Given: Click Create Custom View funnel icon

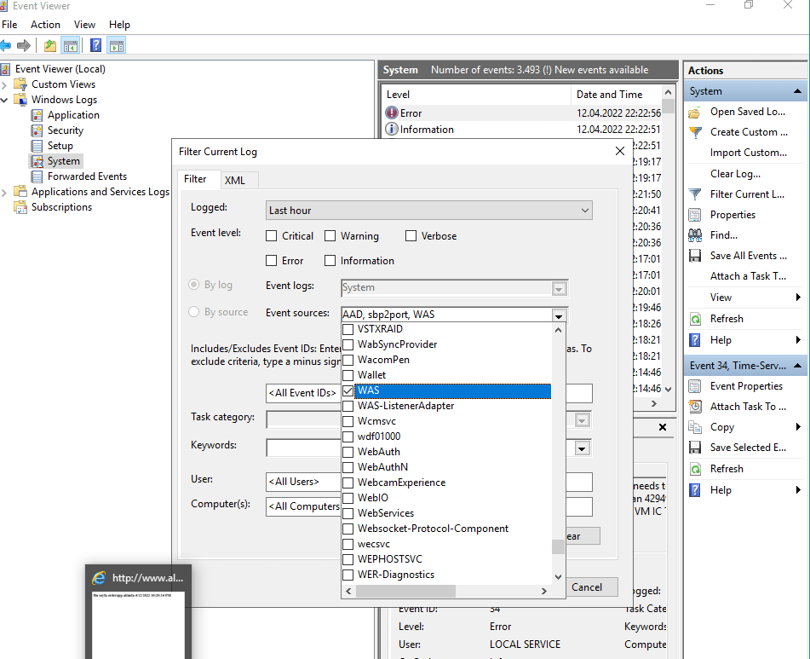Looking at the screenshot, I should (x=695, y=132).
